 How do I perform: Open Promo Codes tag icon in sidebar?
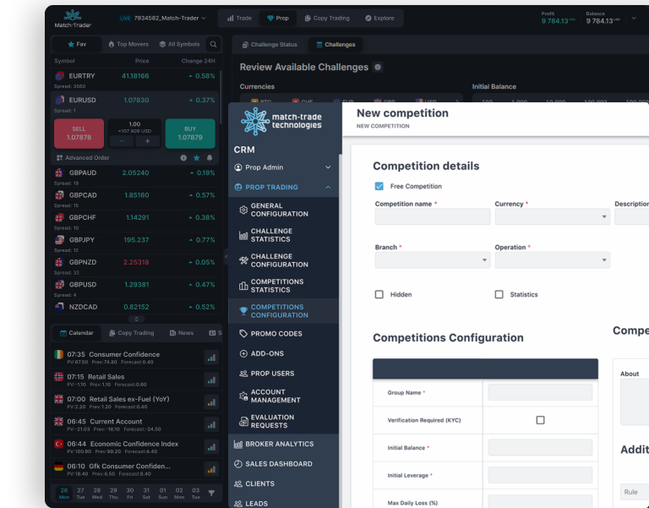(x=243, y=334)
